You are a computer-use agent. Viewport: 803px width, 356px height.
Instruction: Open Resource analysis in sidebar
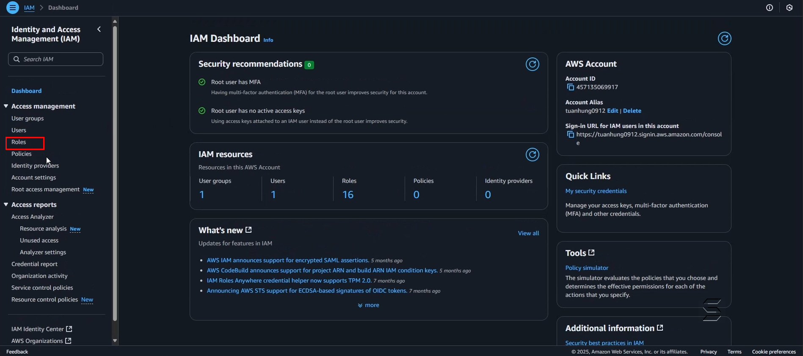tap(43, 228)
